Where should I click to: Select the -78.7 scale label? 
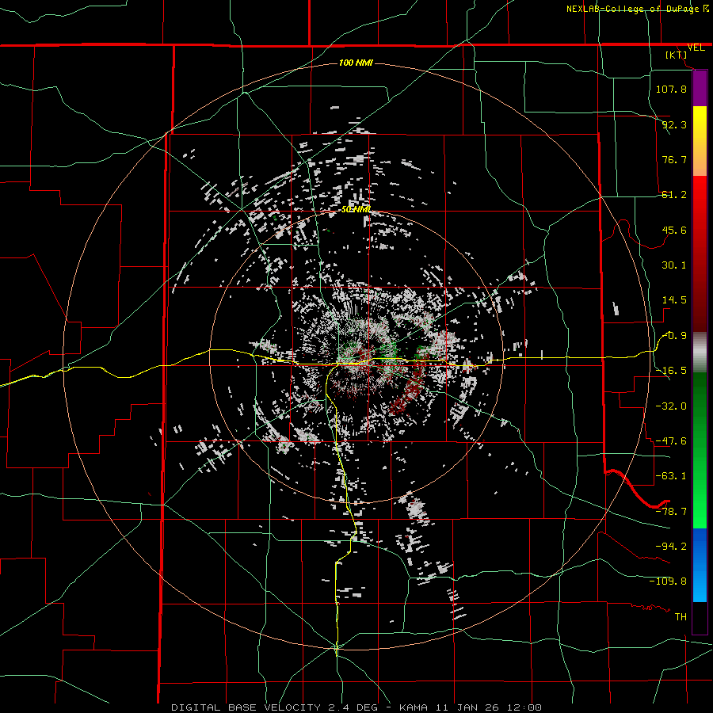tap(671, 512)
